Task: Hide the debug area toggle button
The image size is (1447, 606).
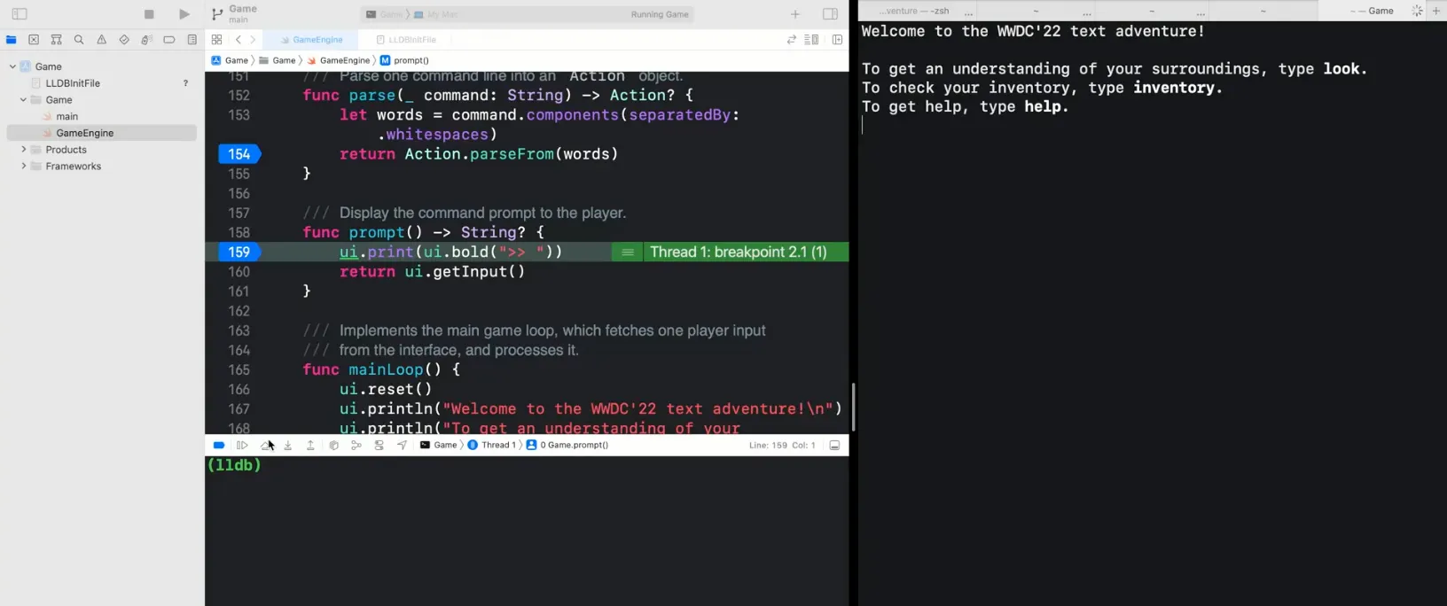Action: tap(834, 445)
